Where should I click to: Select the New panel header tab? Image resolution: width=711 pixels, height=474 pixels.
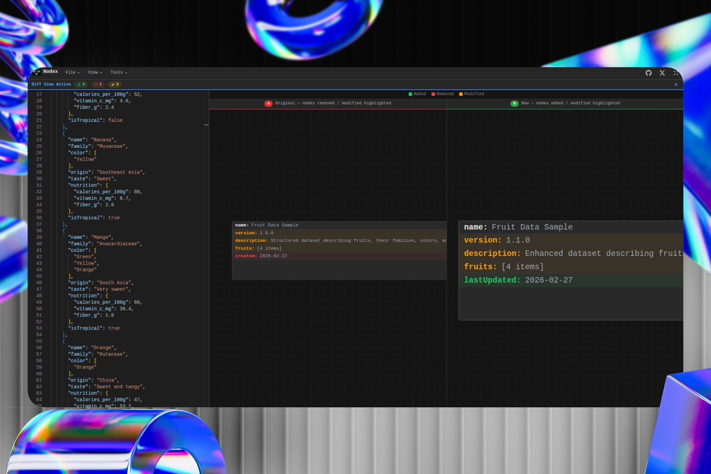(570, 103)
